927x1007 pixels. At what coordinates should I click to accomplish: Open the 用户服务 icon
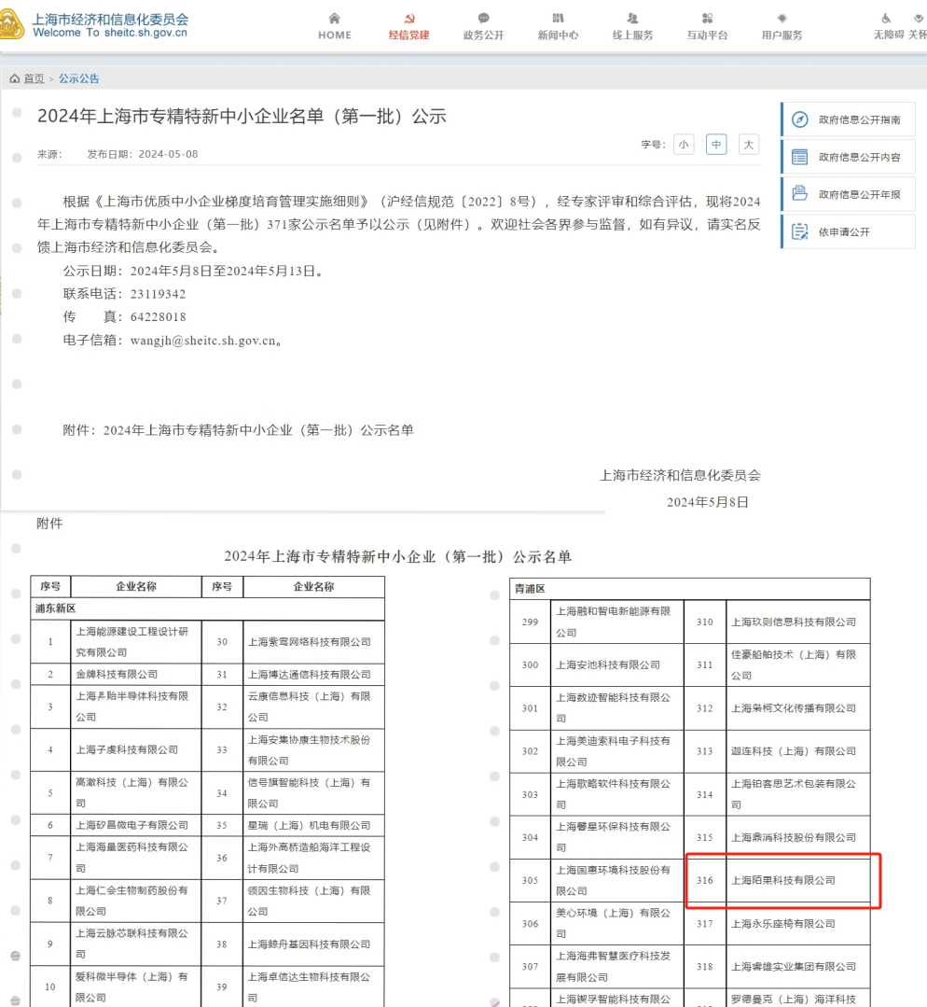tap(782, 18)
